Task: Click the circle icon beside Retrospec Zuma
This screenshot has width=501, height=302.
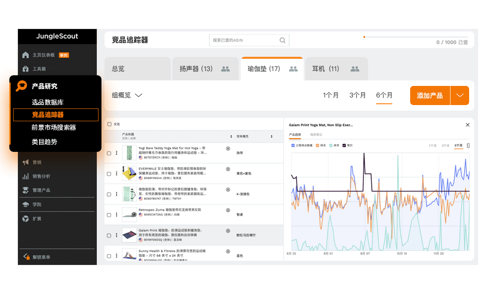Action: click(x=228, y=210)
